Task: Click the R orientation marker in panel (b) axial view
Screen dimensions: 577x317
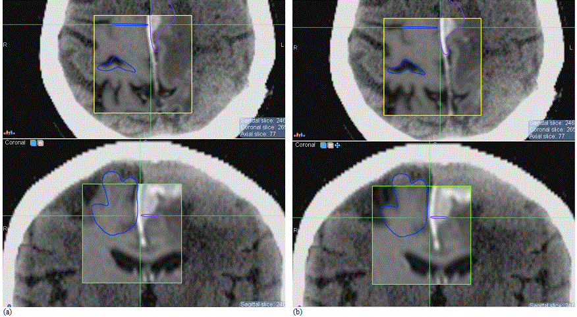Action: (x=295, y=47)
